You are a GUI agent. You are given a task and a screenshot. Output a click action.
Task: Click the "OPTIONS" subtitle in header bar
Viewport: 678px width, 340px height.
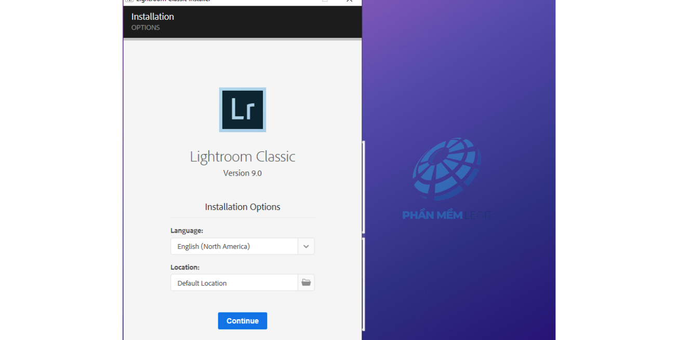click(x=145, y=27)
